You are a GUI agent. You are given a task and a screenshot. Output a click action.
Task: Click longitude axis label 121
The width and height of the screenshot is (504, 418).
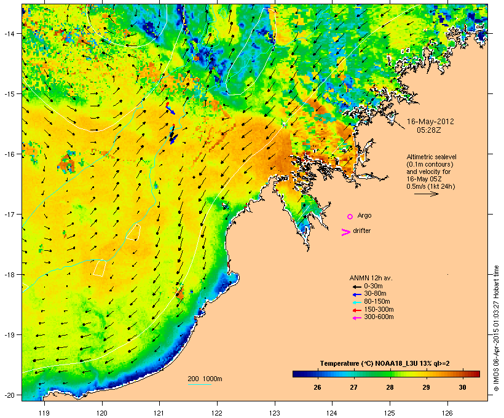159,413
